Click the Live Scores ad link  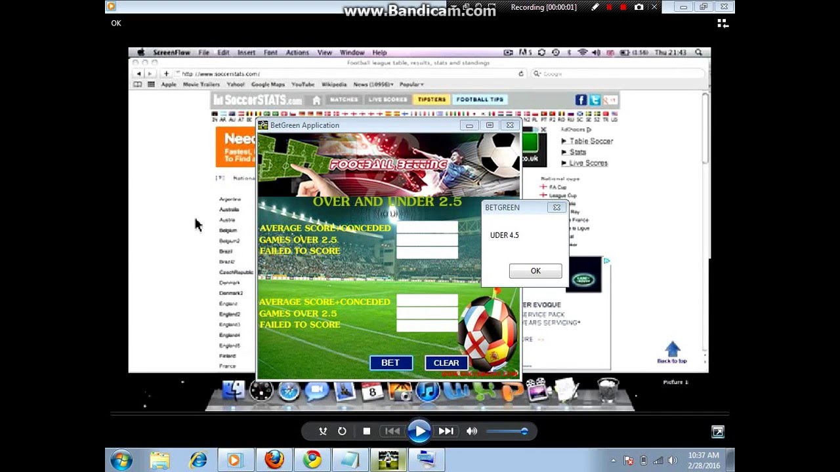pyautogui.click(x=588, y=163)
